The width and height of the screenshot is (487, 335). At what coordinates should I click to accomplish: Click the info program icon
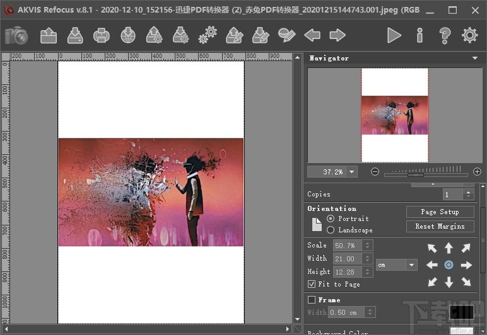tap(420, 35)
